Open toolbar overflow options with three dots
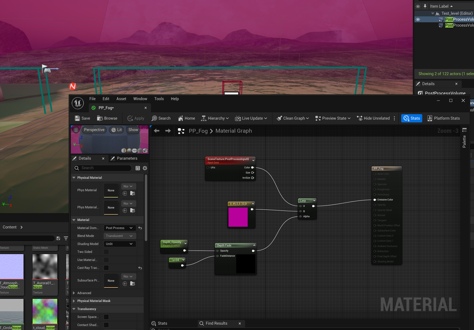474x330 pixels. coord(394,118)
